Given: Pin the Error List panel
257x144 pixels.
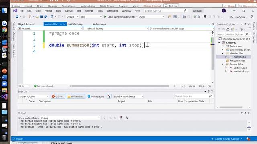Looking at the screenshot, I should point(209,92).
